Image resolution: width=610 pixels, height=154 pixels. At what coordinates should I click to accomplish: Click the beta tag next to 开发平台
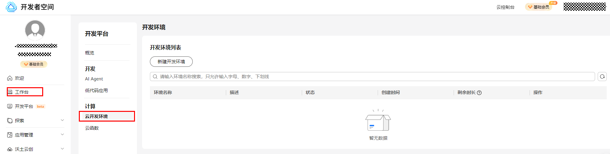point(41,106)
